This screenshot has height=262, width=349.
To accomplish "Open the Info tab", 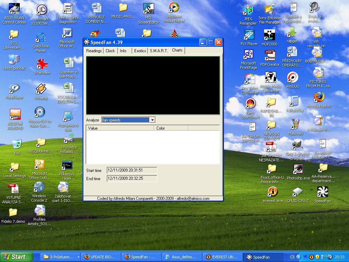I will [x=123, y=51].
